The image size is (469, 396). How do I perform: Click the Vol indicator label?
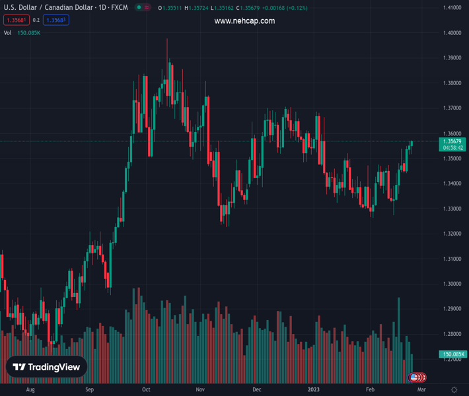(7, 32)
